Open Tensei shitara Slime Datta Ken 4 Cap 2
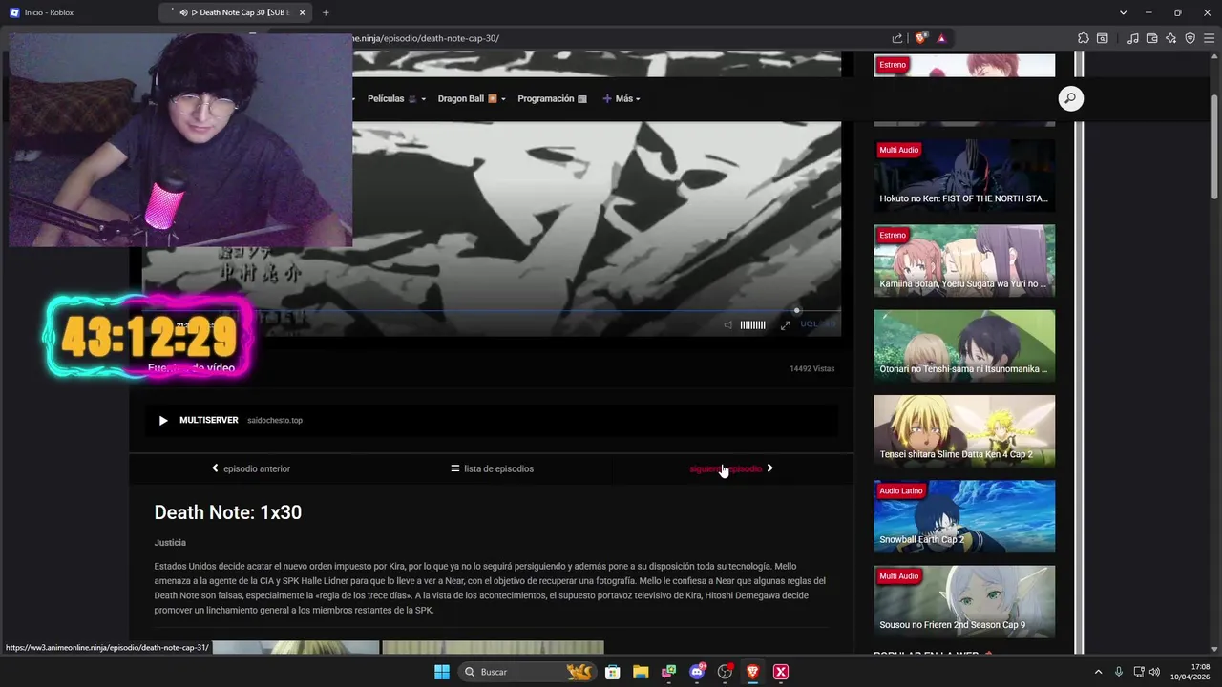Image resolution: width=1222 pixels, height=687 pixels. 964,430
